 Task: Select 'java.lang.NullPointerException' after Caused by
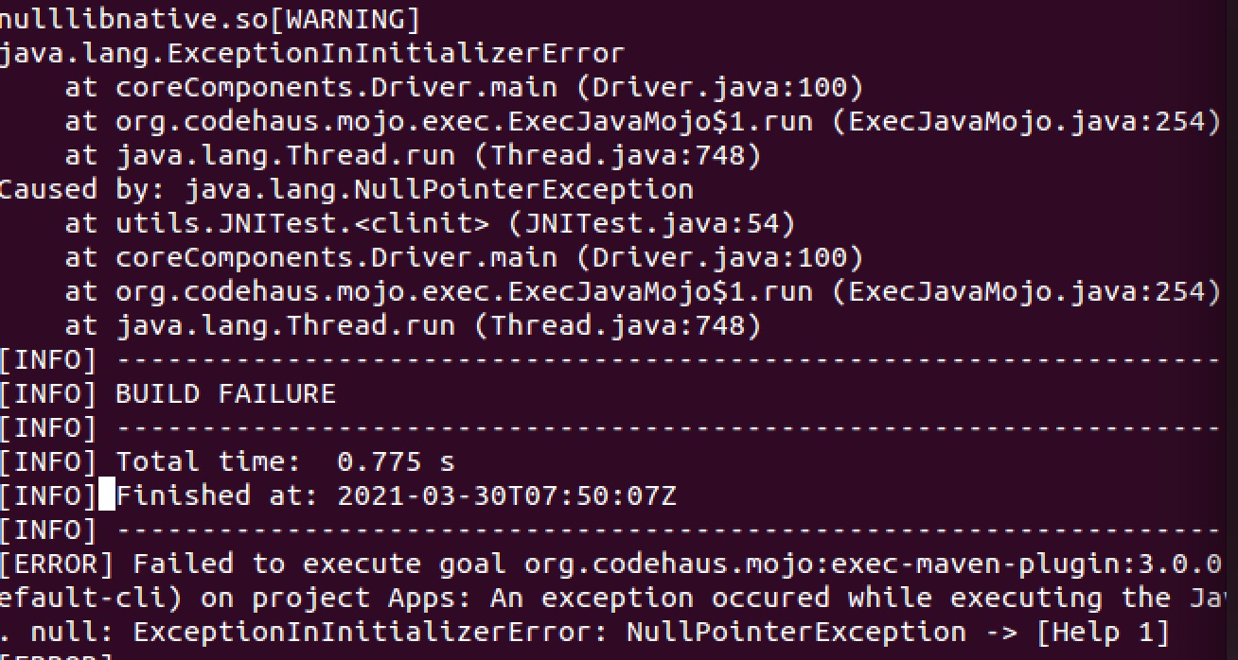click(439, 189)
